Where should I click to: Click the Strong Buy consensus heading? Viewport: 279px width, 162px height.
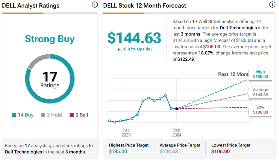pyautogui.click(x=50, y=39)
